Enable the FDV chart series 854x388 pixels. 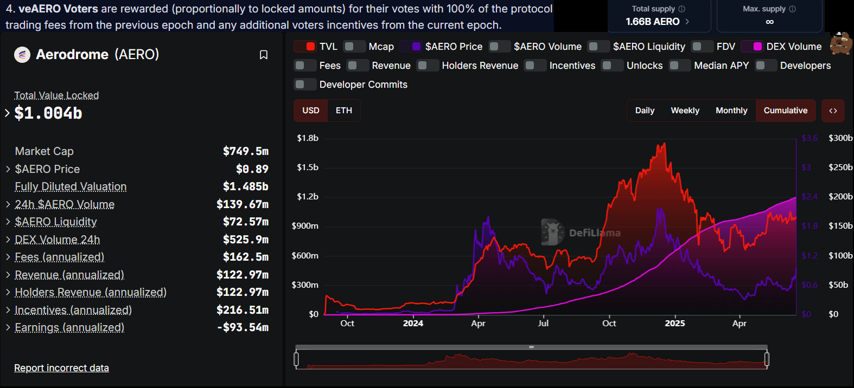click(702, 47)
